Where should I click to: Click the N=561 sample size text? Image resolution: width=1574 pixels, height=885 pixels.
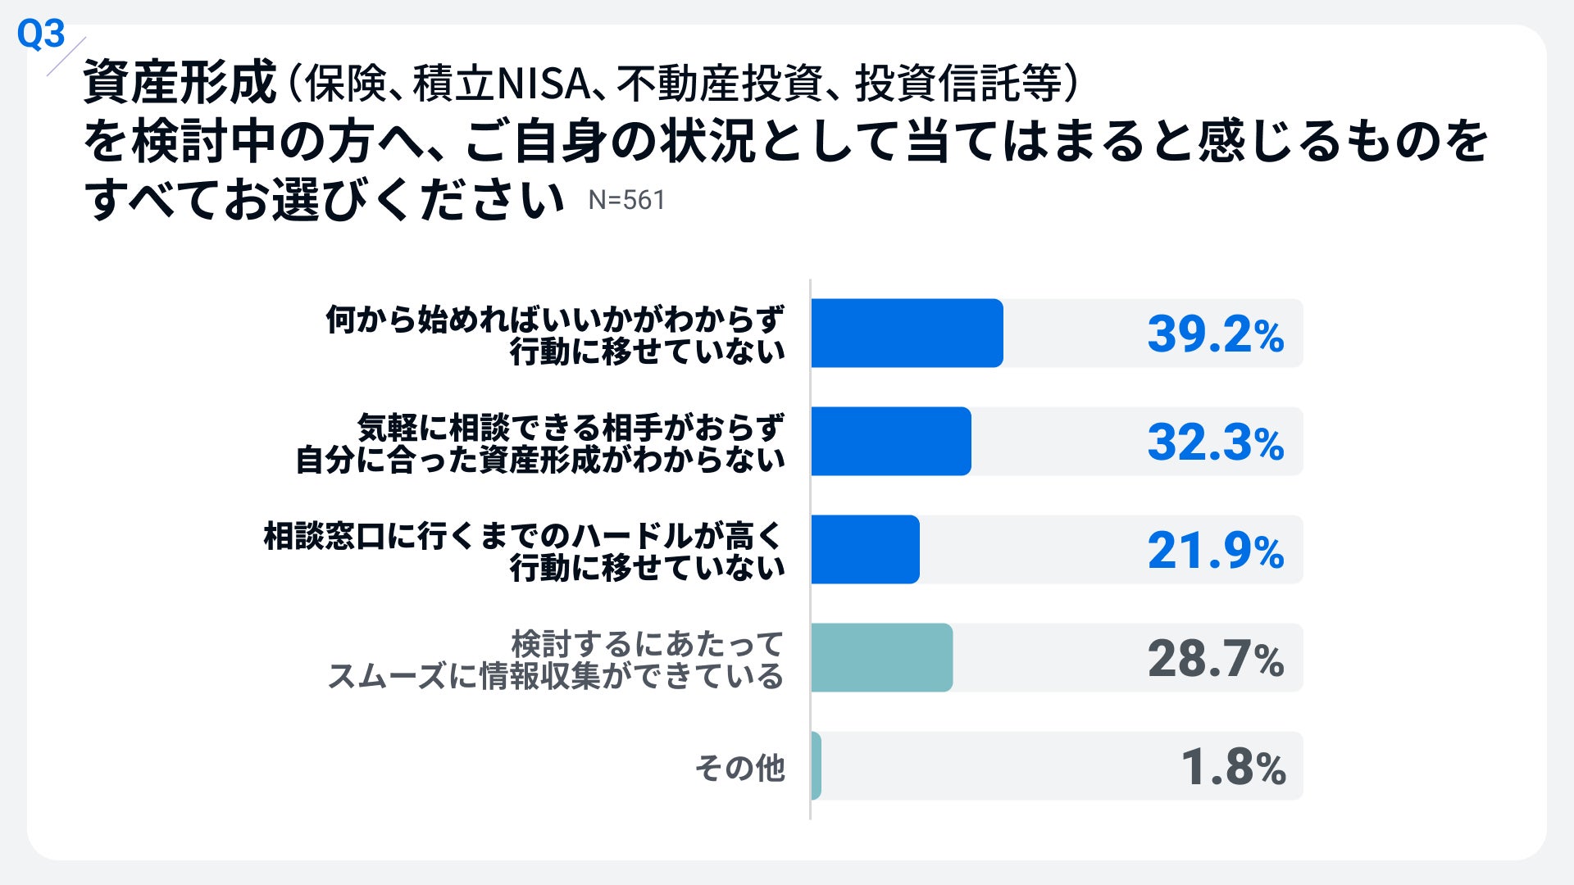pyautogui.click(x=626, y=200)
